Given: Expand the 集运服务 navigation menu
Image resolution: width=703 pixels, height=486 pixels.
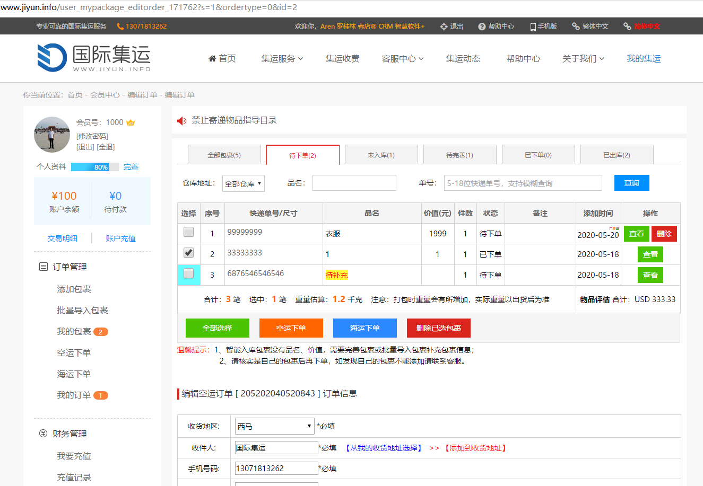Looking at the screenshot, I should 282,59.
